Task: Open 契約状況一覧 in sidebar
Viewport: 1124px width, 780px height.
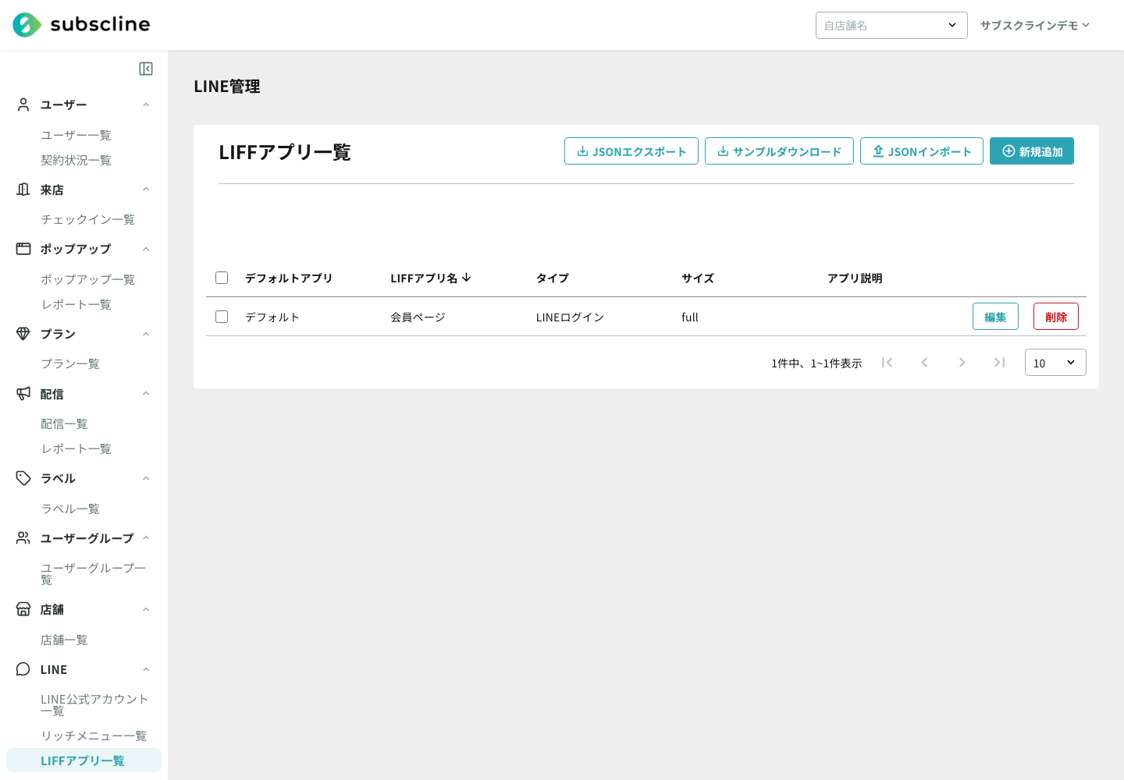Action: (x=76, y=160)
